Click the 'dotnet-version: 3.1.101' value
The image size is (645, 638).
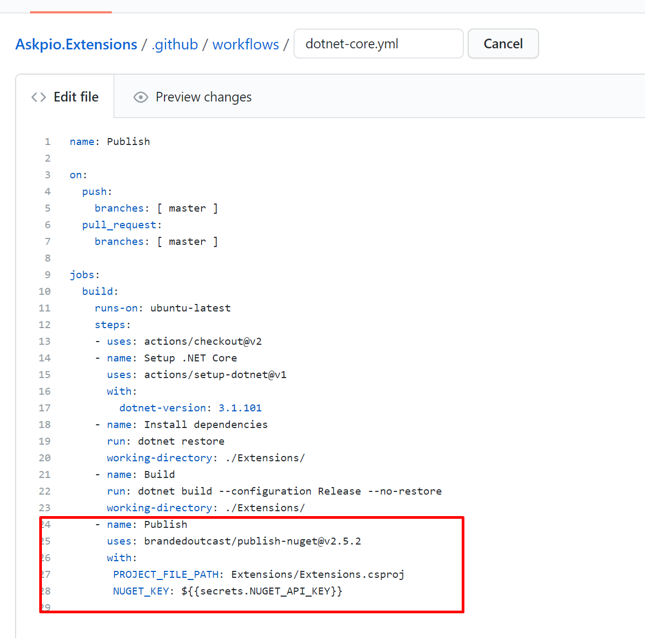click(240, 408)
